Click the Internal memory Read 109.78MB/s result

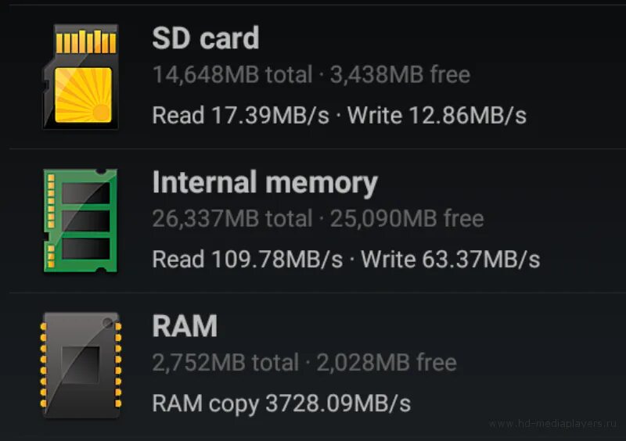(x=247, y=259)
